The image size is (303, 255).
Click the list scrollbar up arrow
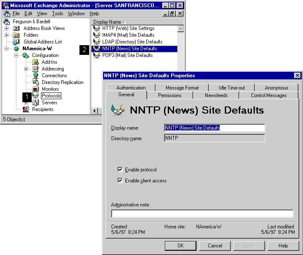click(x=181, y=29)
